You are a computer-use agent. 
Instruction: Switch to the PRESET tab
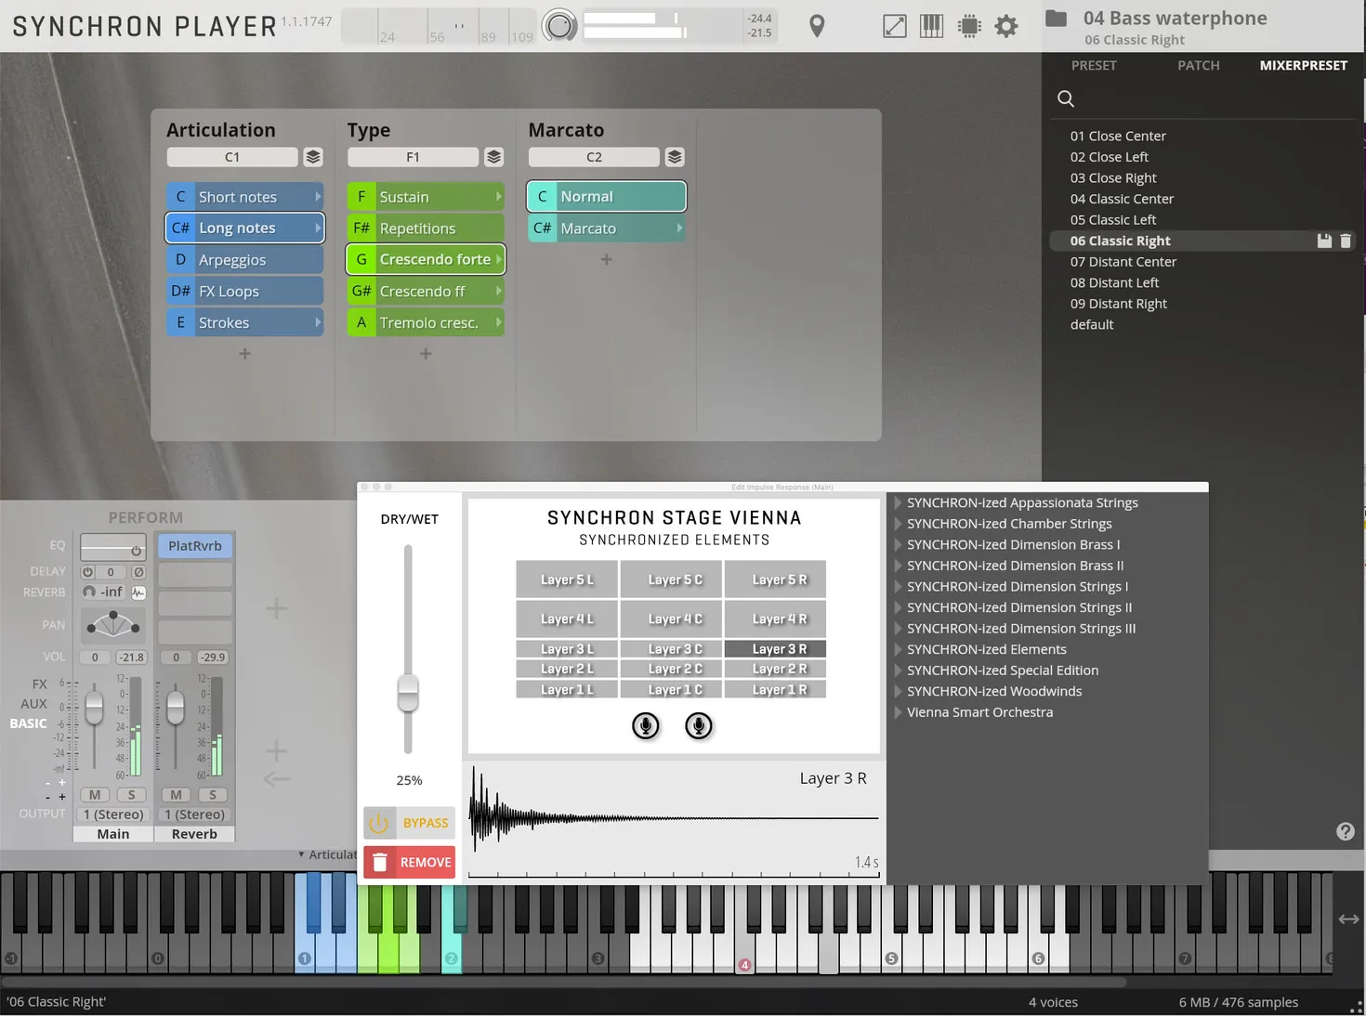click(x=1094, y=66)
